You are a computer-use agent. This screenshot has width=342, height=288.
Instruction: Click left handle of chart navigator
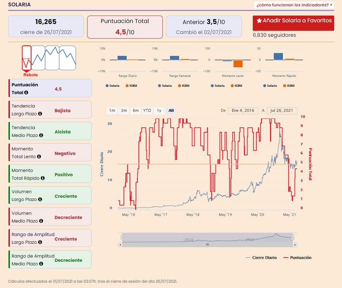tap(122, 237)
